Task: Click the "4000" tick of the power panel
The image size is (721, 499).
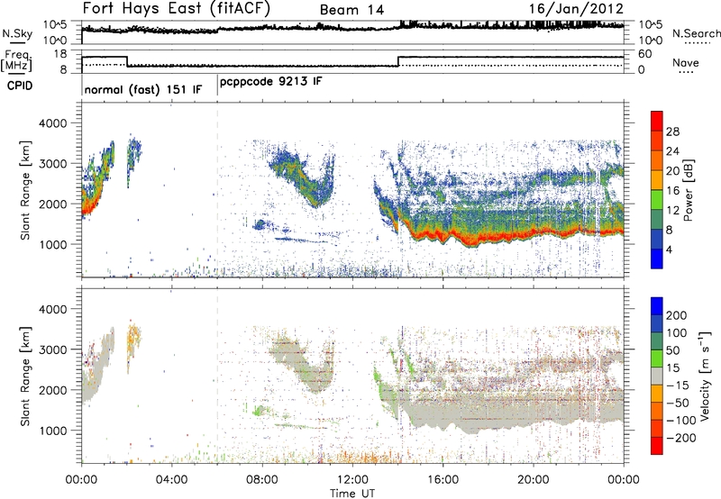Action: (52, 123)
